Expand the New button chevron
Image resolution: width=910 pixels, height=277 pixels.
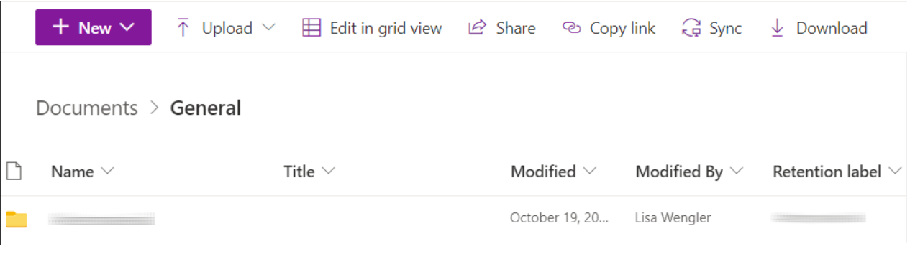click(x=127, y=27)
